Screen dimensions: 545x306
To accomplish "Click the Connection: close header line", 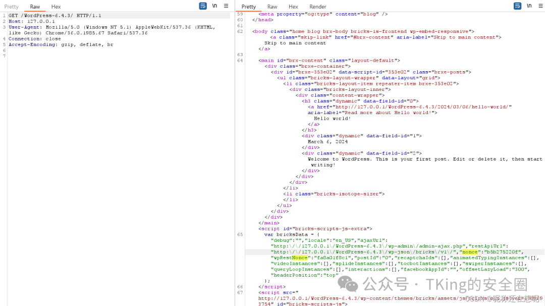I will pos(35,39).
